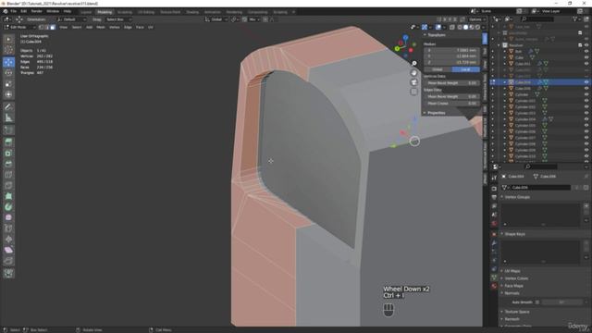Viewport: 592px width, 333px height.
Task: Toggle viewport overlays
Action: pyautogui.click(x=438, y=27)
